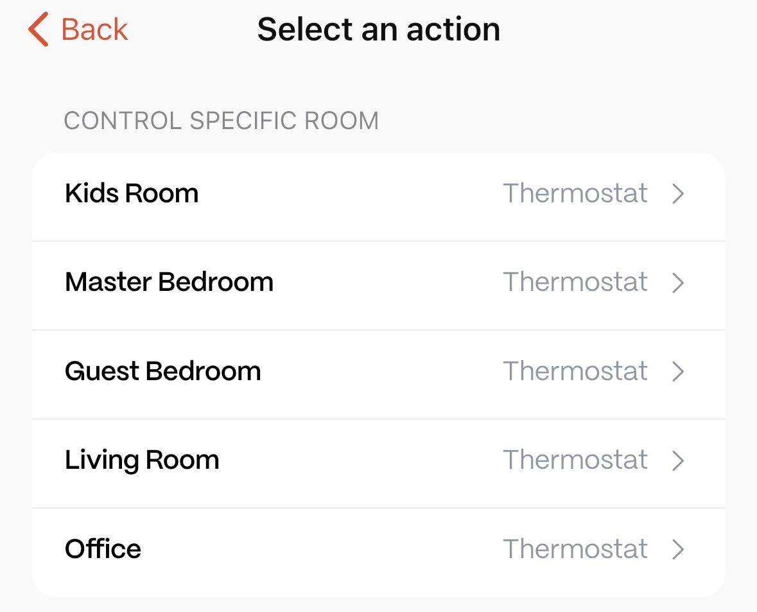The width and height of the screenshot is (757, 612).
Task: Click the Thermostat label for Kids Room
Action: (575, 193)
